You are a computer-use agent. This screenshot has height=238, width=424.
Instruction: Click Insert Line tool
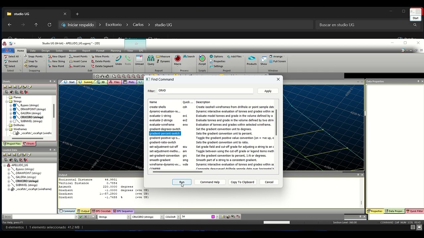[77, 66]
